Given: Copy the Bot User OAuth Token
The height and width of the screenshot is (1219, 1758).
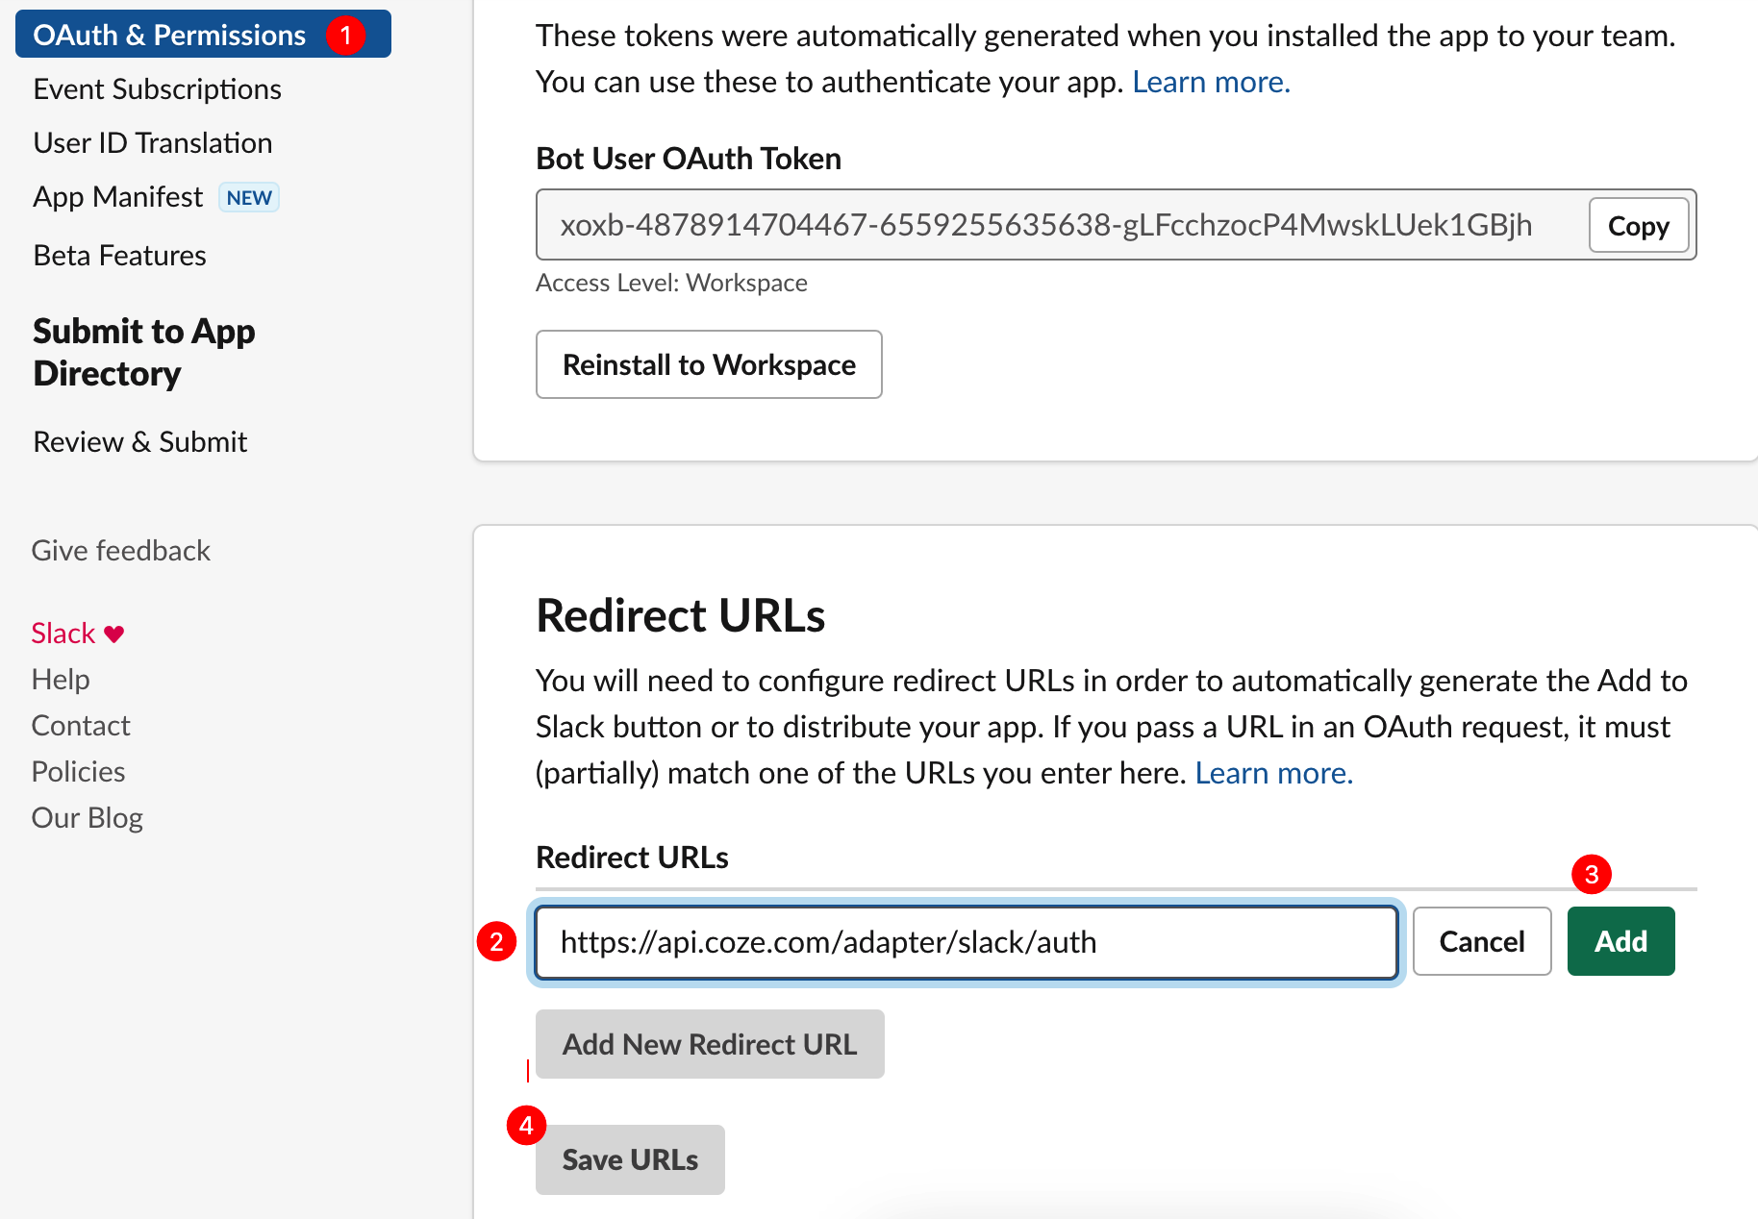Looking at the screenshot, I should click(x=1639, y=226).
